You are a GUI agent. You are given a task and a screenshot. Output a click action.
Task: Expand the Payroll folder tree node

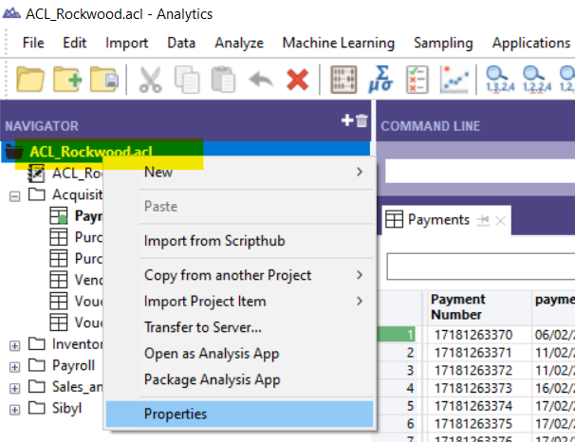(x=14, y=365)
